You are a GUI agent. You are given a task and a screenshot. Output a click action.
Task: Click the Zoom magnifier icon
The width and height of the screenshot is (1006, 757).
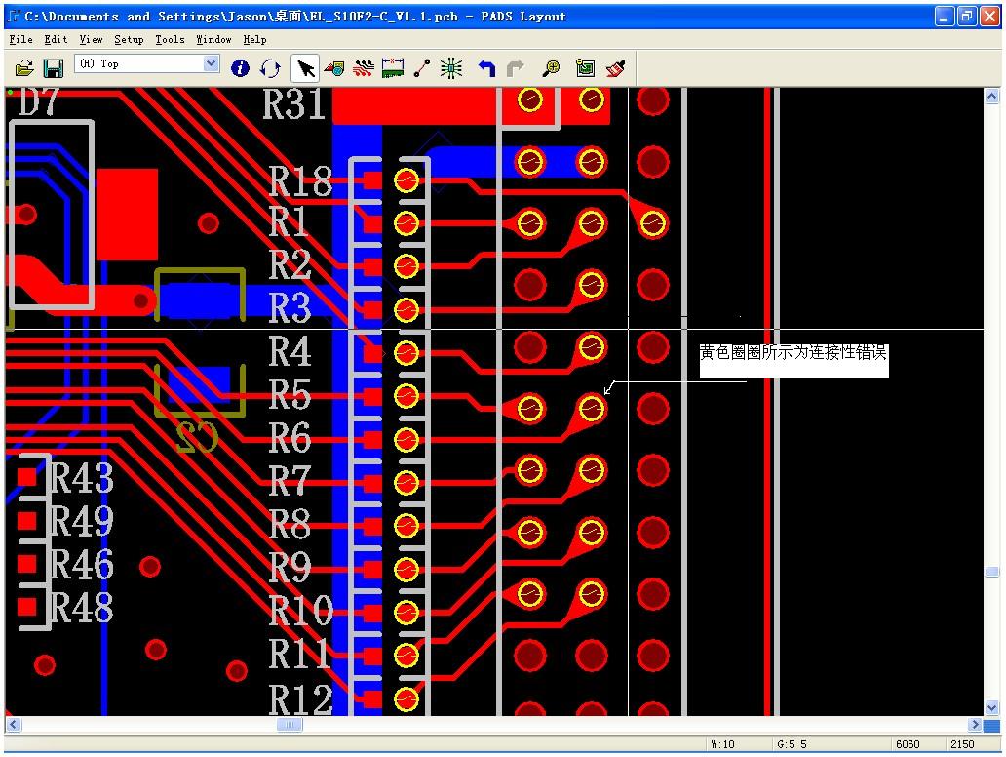(552, 67)
